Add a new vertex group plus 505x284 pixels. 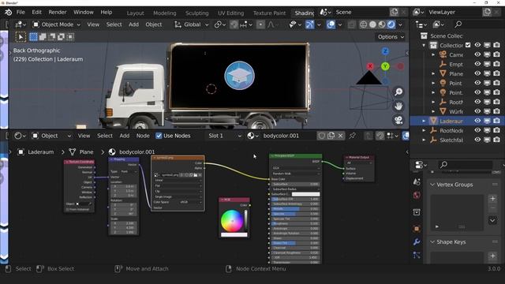[492, 199]
